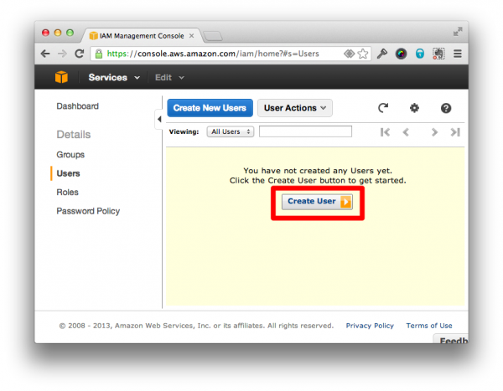Go to last page of users

point(455,132)
